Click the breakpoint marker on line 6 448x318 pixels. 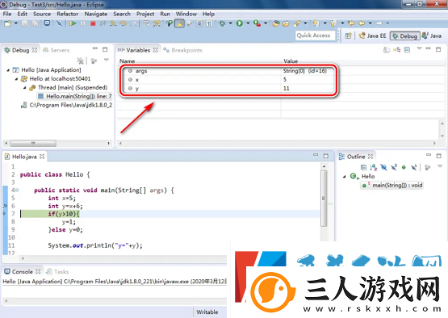click(5, 206)
